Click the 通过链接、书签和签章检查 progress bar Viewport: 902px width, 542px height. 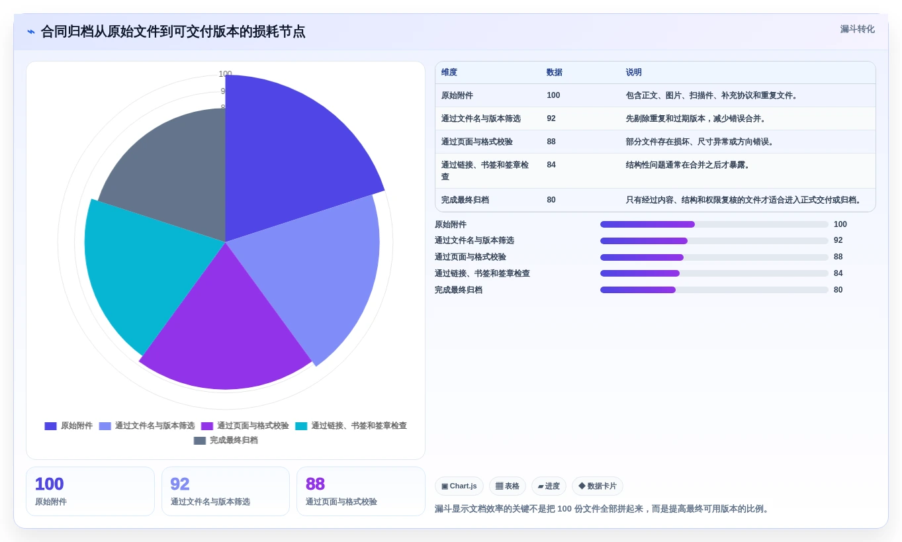coord(714,273)
